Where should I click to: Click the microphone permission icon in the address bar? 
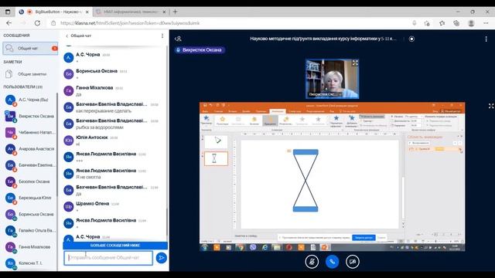pos(415,23)
